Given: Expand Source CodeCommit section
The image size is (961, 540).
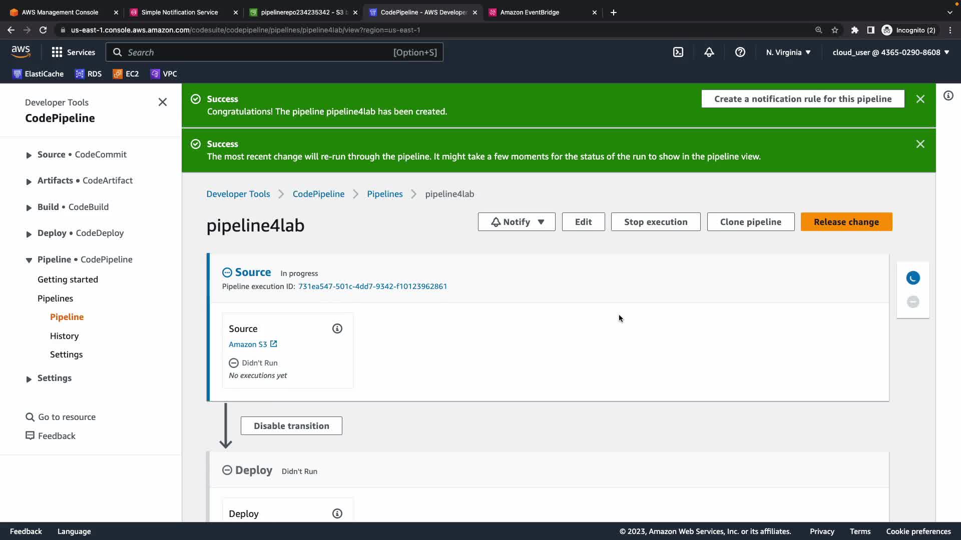Looking at the screenshot, I should (29, 155).
